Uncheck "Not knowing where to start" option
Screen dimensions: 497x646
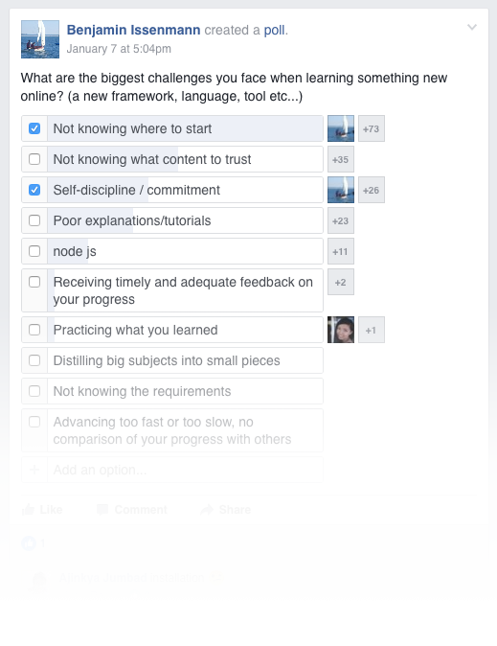click(34, 128)
